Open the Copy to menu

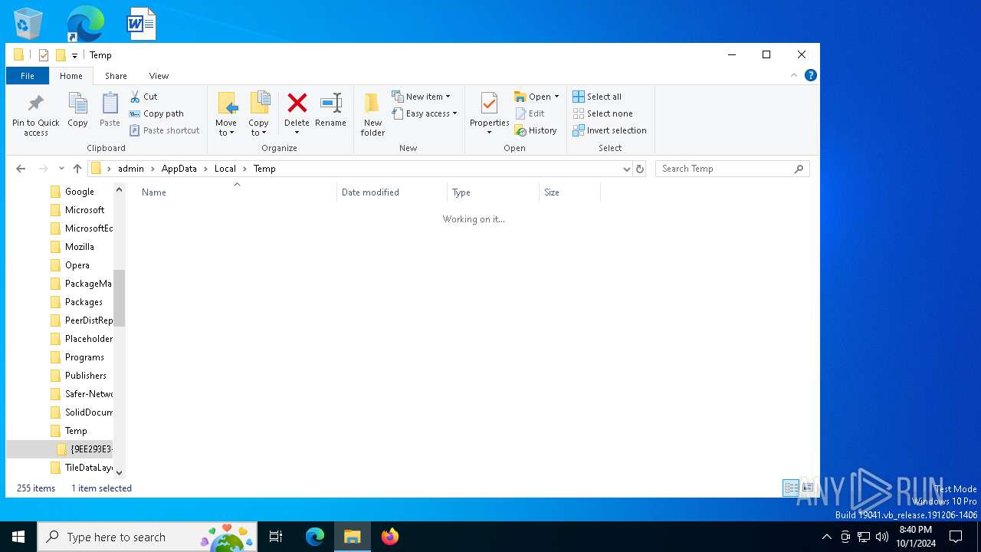(259, 113)
